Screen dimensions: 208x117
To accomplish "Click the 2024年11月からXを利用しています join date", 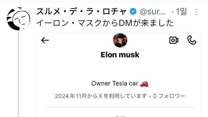I will [x=101, y=96].
